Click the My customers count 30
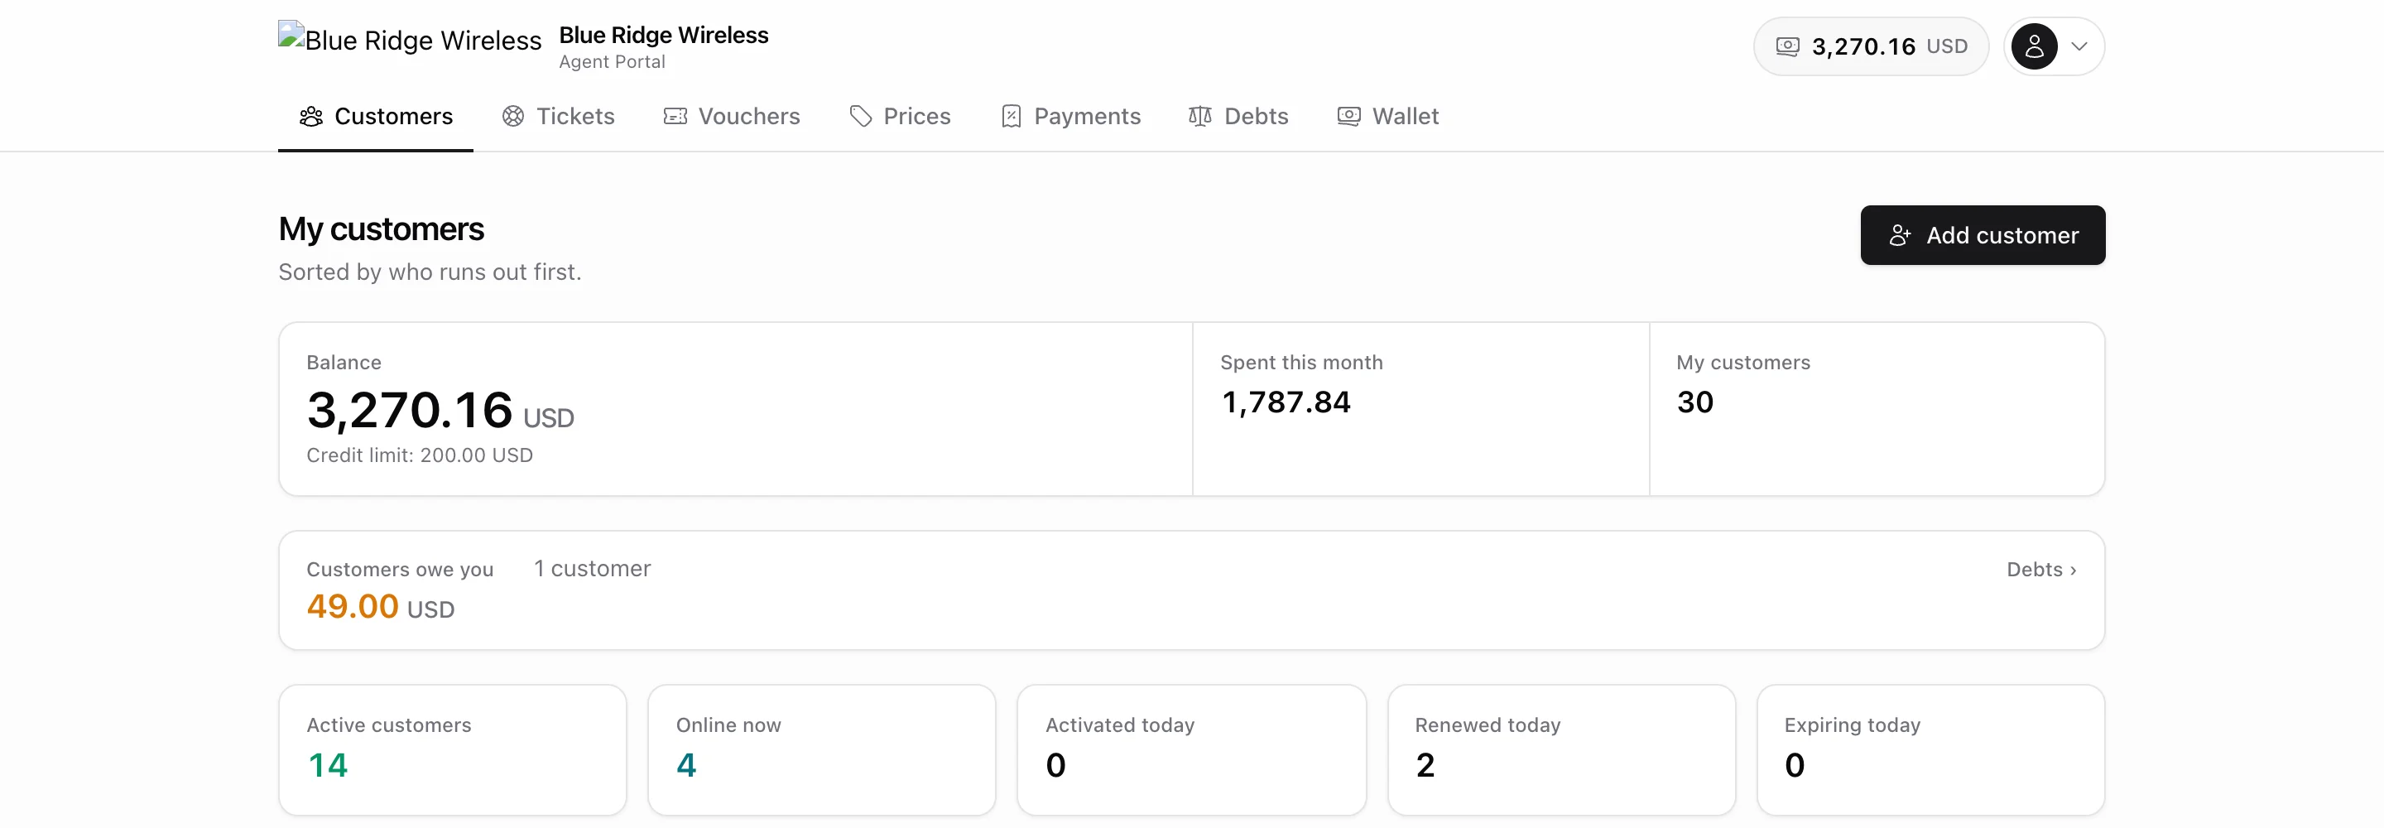The height and width of the screenshot is (828, 2384). point(1694,402)
